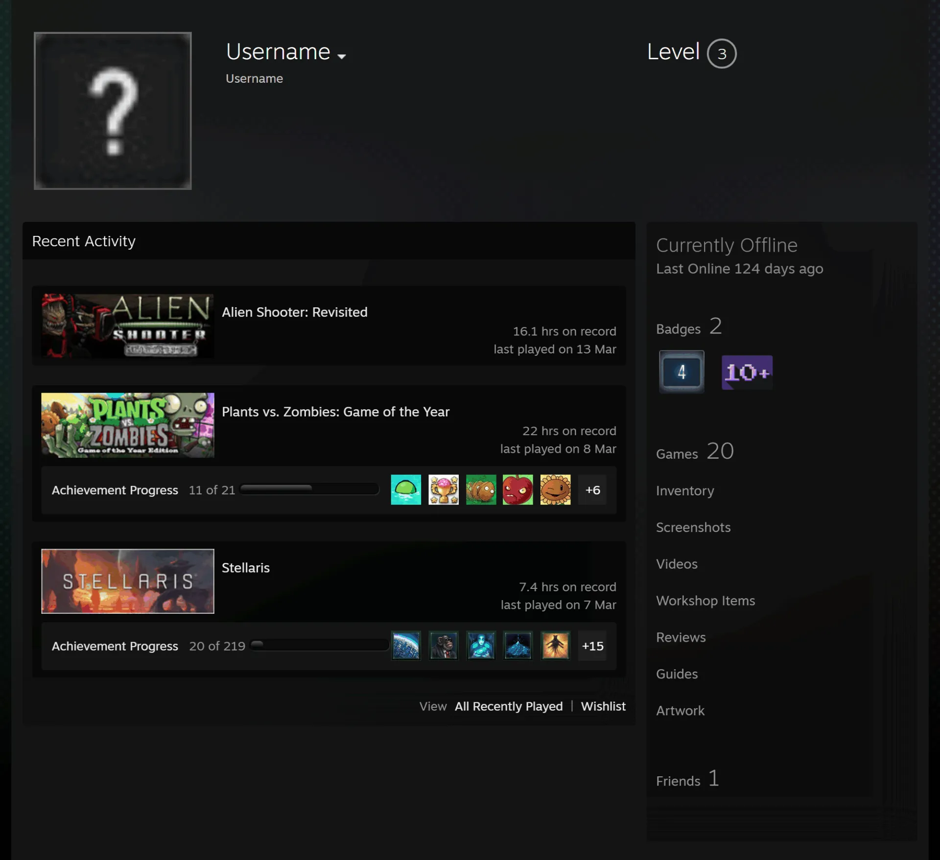Open the blue number 4 badge
The width and height of the screenshot is (940, 860).
tap(681, 372)
